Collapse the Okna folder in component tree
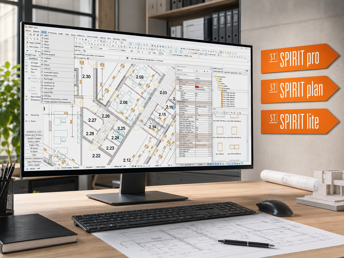Image resolution: width=344 pixels, height=258 pixels. [x=216, y=81]
